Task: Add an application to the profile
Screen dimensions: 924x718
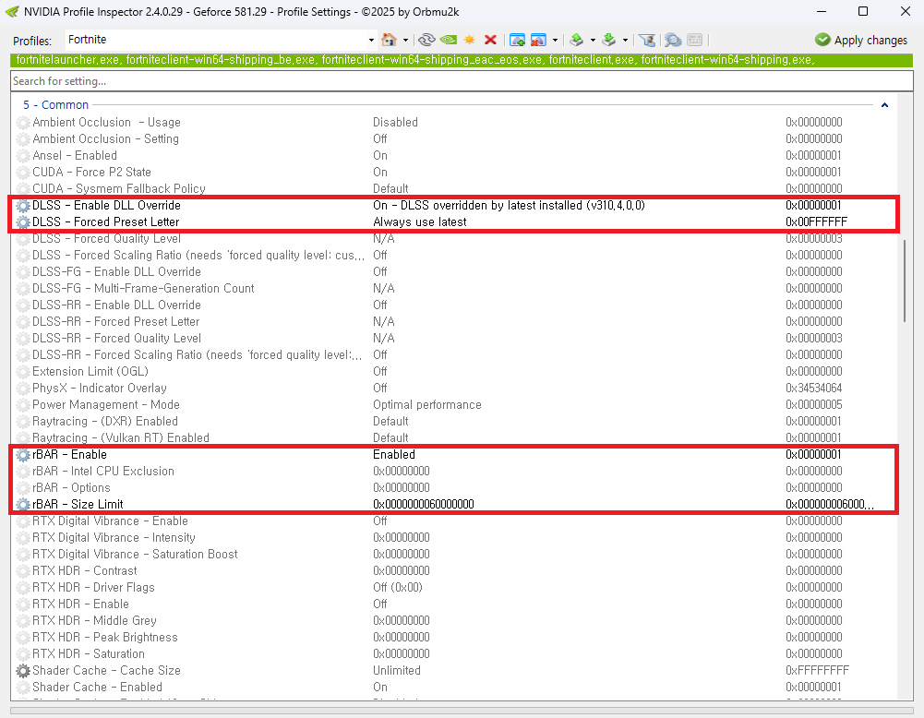Action: tap(518, 40)
